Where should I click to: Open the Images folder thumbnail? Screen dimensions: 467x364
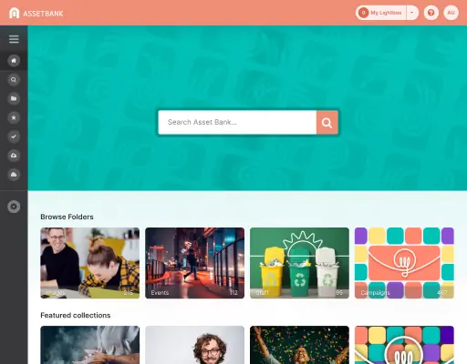pos(90,263)
